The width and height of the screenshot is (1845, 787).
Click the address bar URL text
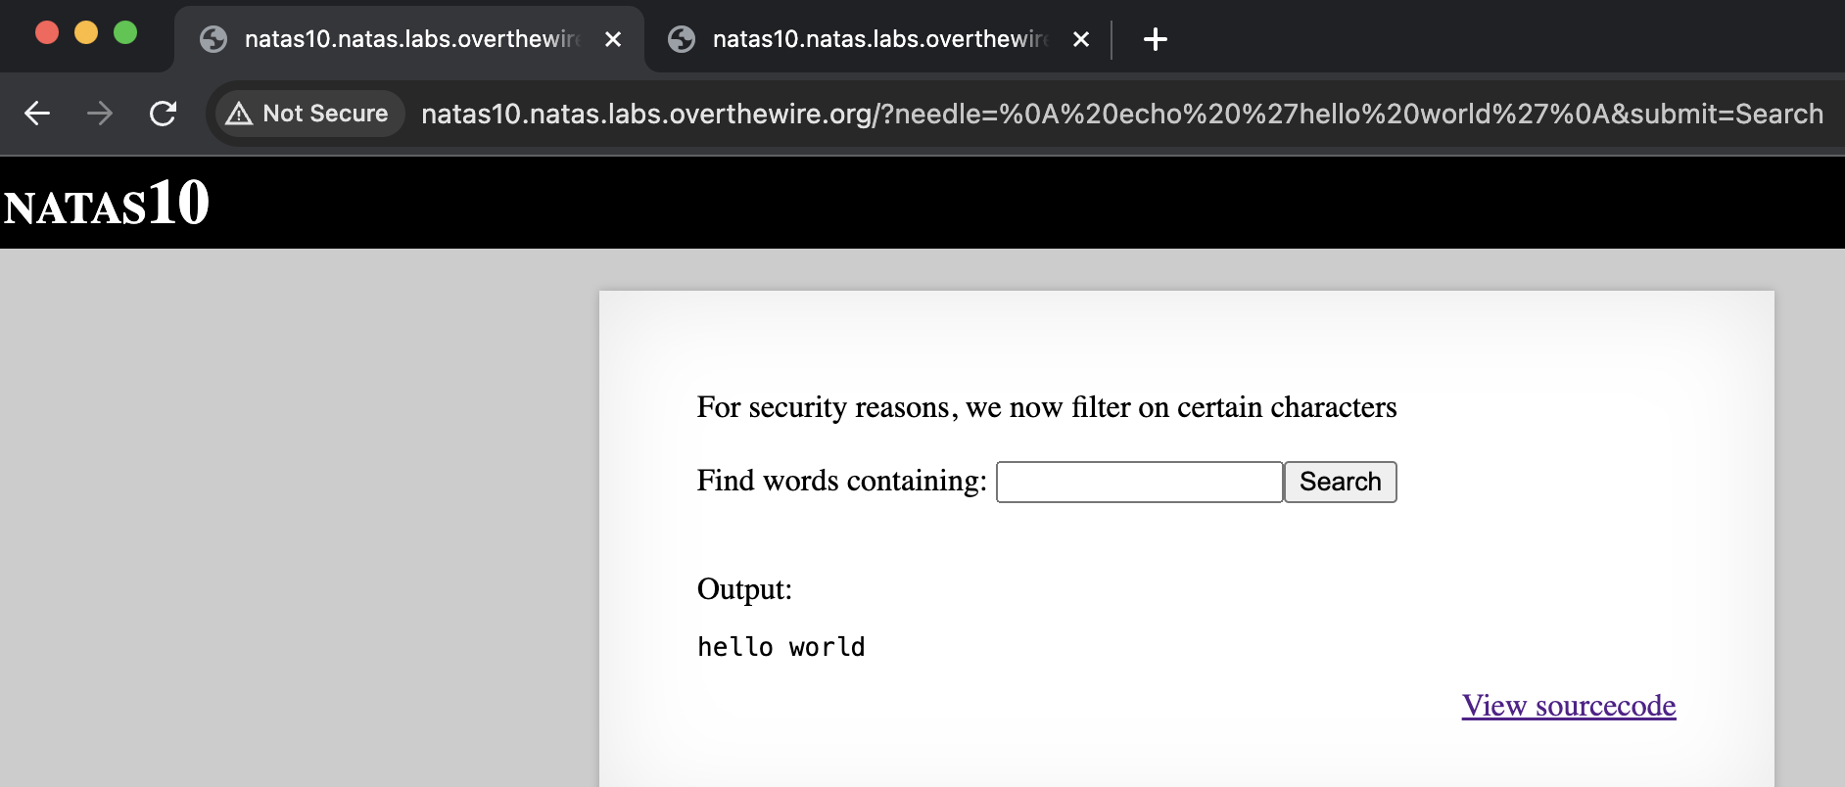point(1121,114)
